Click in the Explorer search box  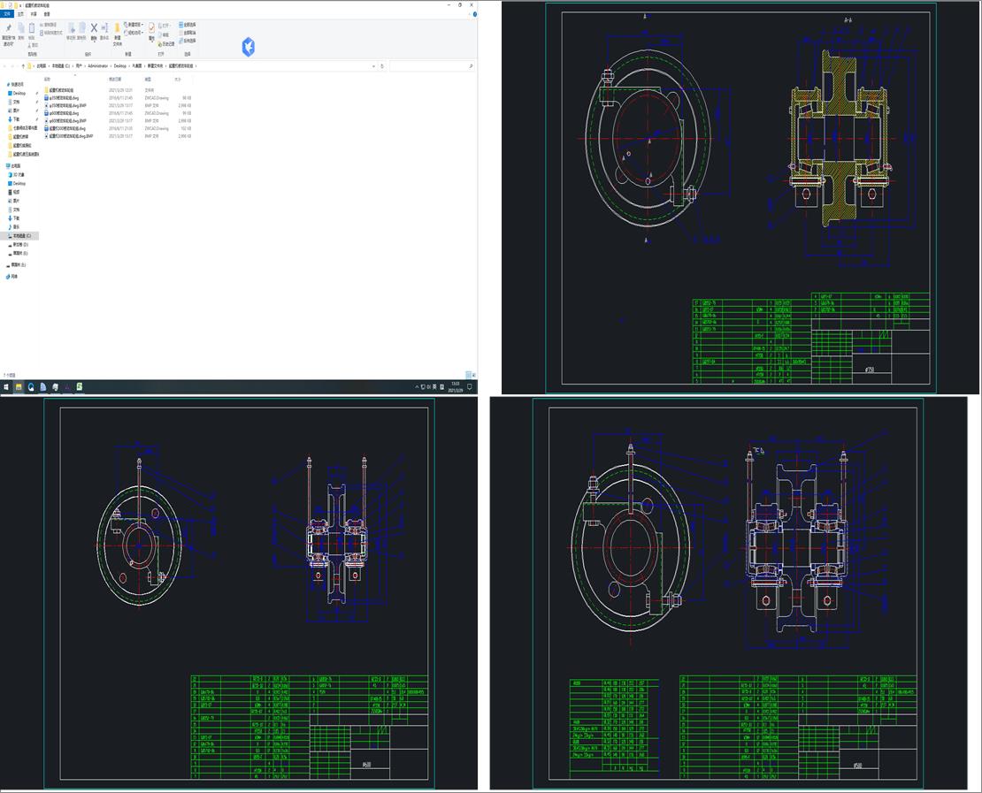(x=431, y=65)
